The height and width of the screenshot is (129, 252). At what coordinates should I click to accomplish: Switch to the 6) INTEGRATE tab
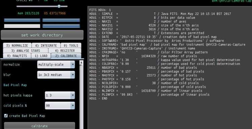tap(46, 45)
